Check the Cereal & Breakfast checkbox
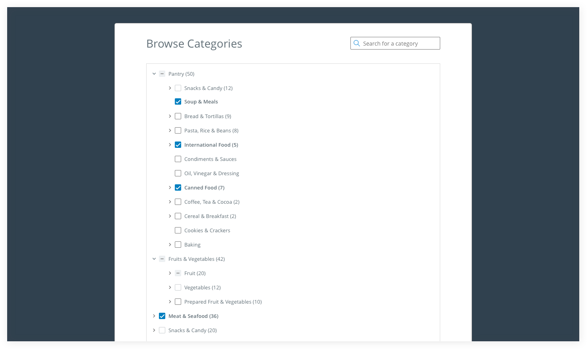Image resolution: width=588 pixels, height=350 pixels. [x=178, y=216]
